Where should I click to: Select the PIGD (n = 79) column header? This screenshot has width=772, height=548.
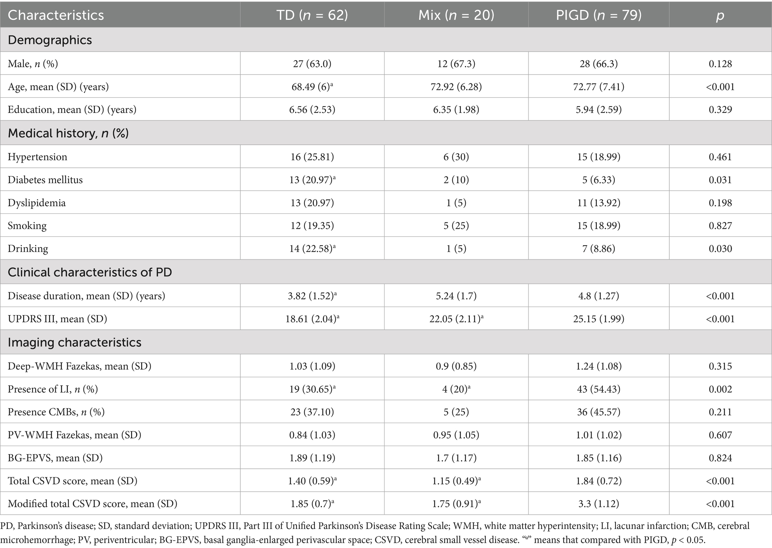[x=599, y=15]
